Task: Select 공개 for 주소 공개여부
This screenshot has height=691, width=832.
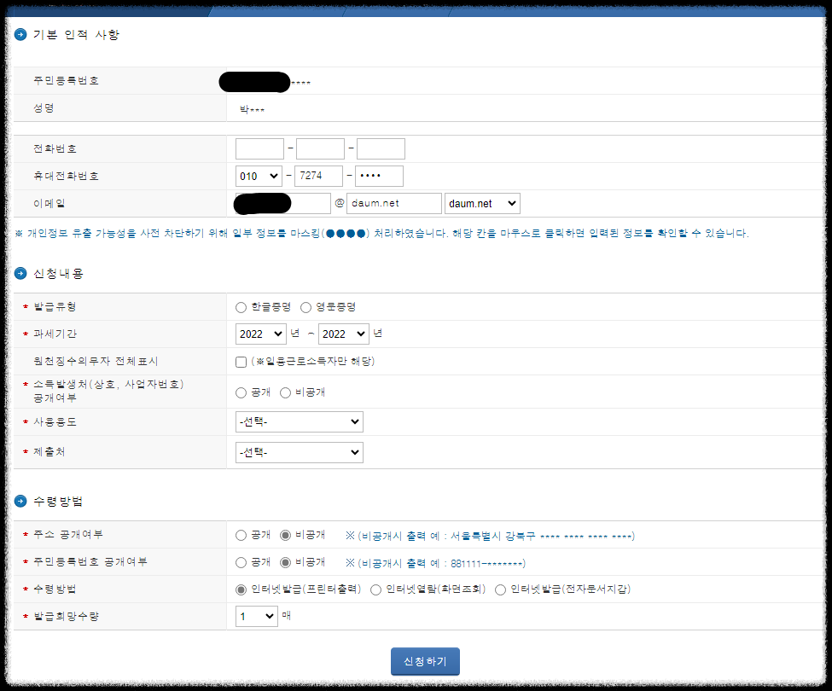Action: [242, 535]
